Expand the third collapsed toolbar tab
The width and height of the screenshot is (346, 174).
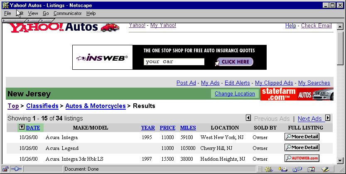pos(46,20)
